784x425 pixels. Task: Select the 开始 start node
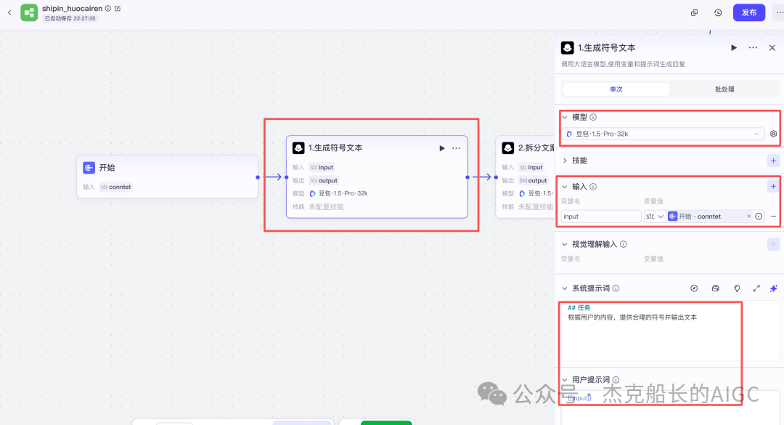pyautogui.click(x=167, y=177)
